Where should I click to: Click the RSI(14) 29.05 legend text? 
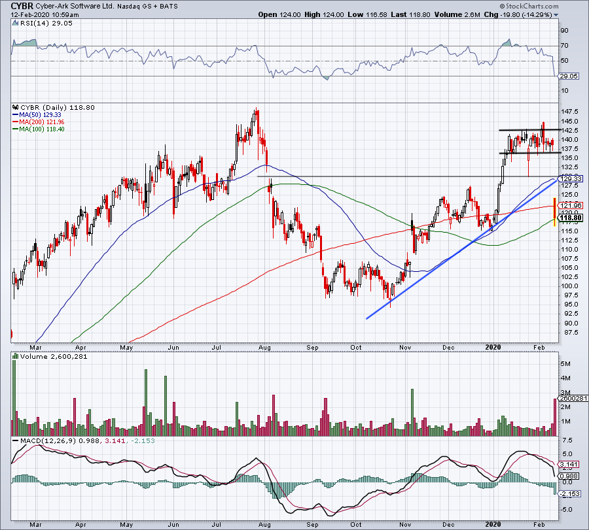click(45, 24)
